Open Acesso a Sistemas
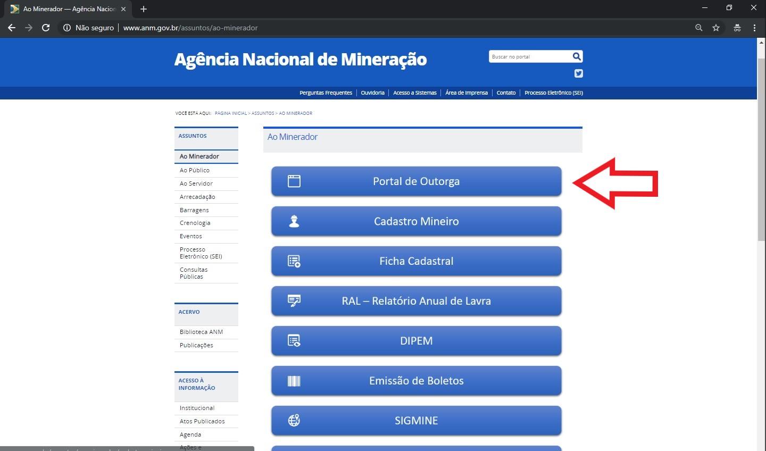 coord(415,93)
